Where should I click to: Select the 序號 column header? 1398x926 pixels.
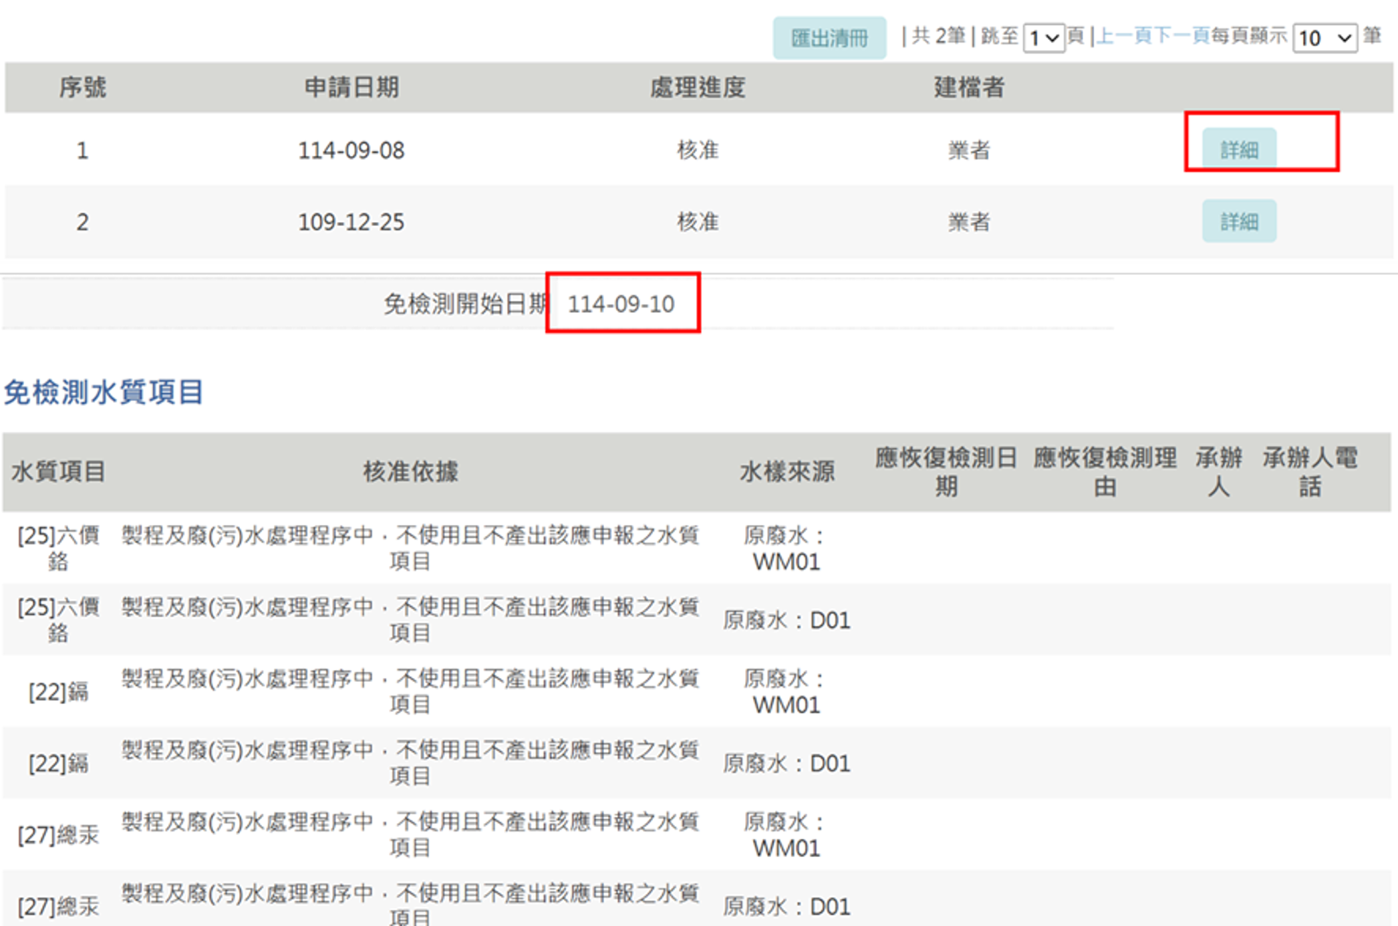click(82, 88)
